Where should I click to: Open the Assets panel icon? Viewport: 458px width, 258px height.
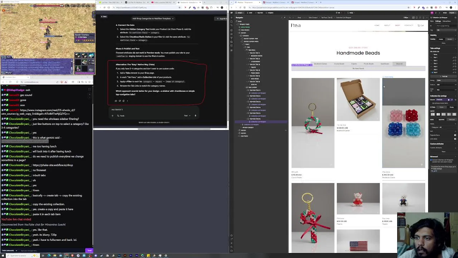click(232, 42)
